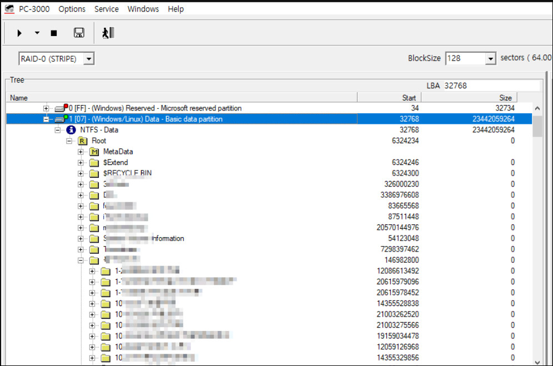Click the Root folder R icon
Viewport: 553px width, 366px height.
click(x=83, y=141)
